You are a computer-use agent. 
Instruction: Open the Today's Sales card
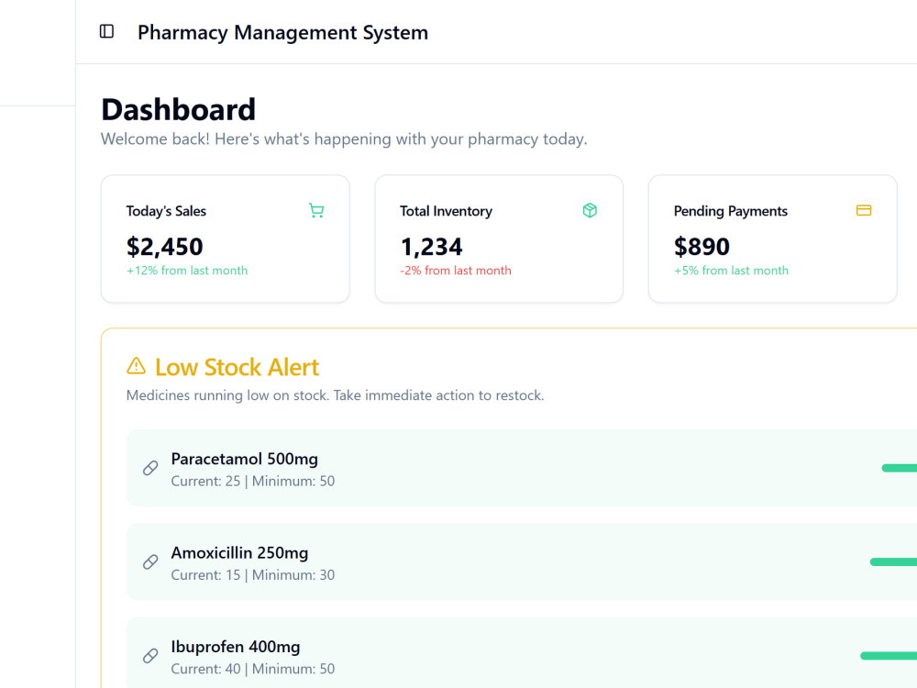[x=226, y=239]
